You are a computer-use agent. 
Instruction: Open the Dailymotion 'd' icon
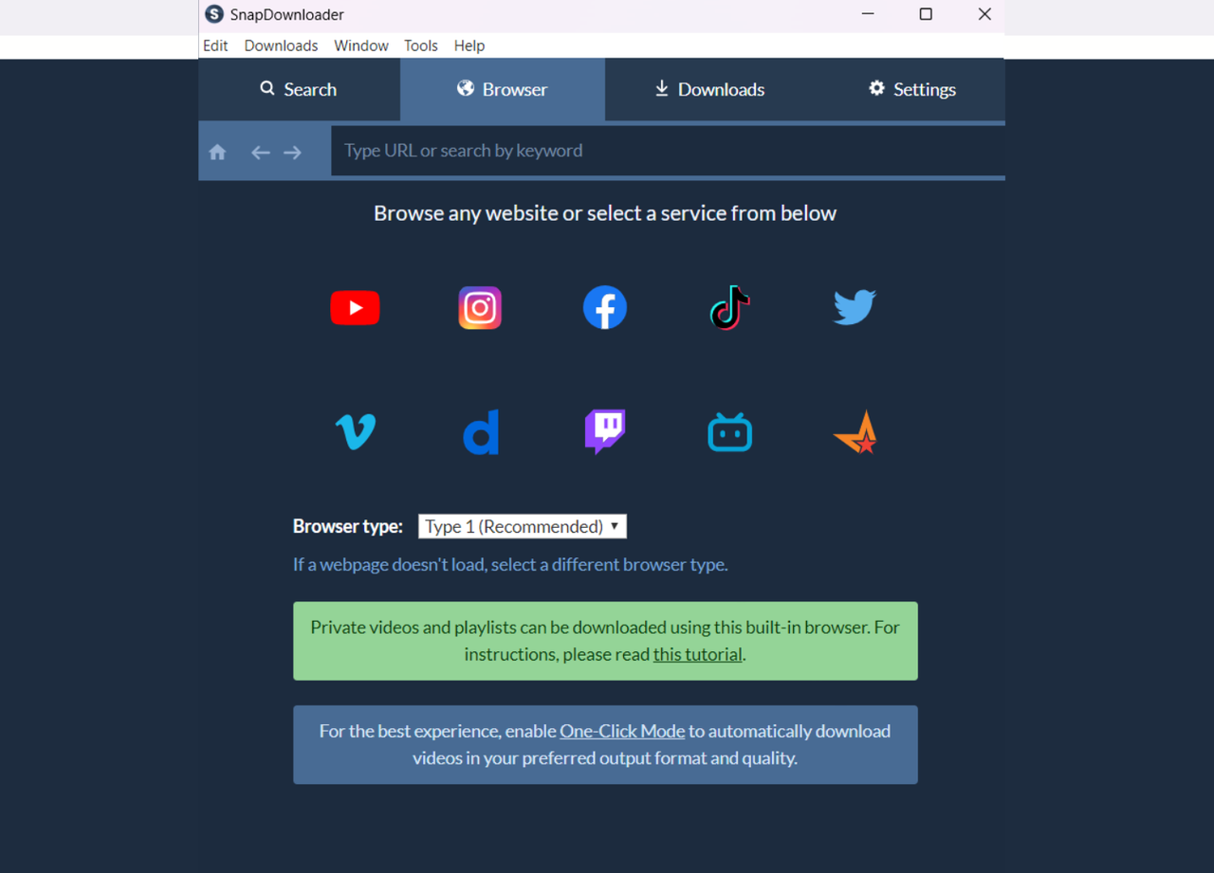[x=480, y=432]
